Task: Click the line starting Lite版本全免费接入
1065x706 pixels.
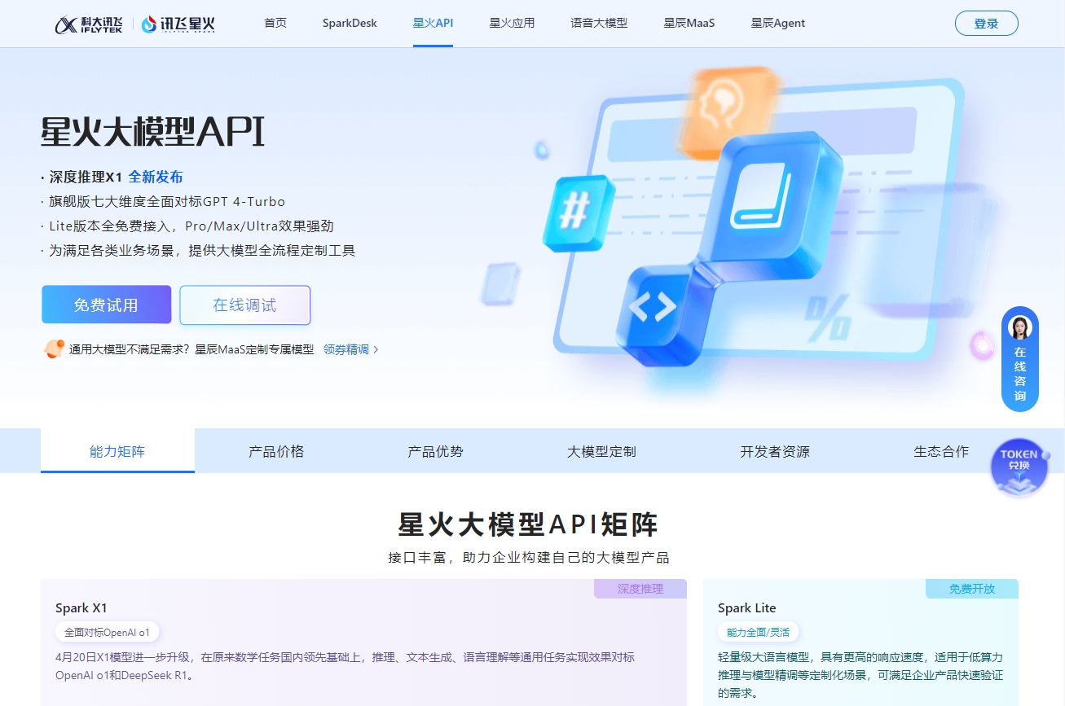Action: [191, 226]
